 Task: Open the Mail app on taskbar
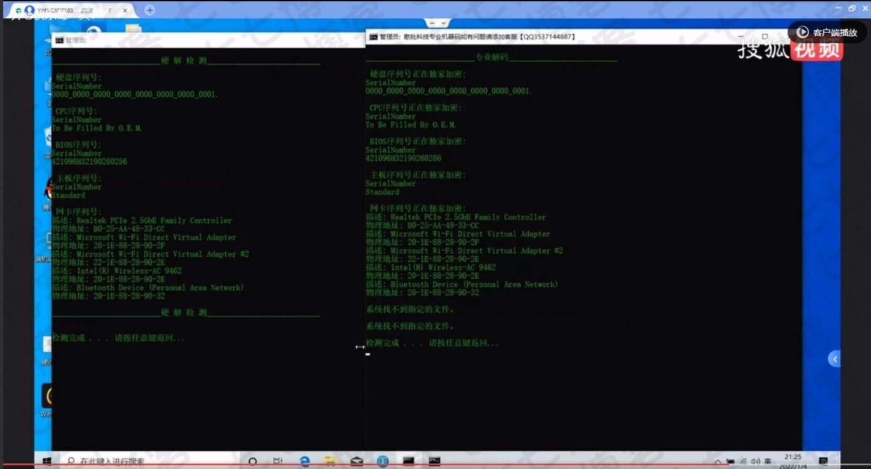357,461
